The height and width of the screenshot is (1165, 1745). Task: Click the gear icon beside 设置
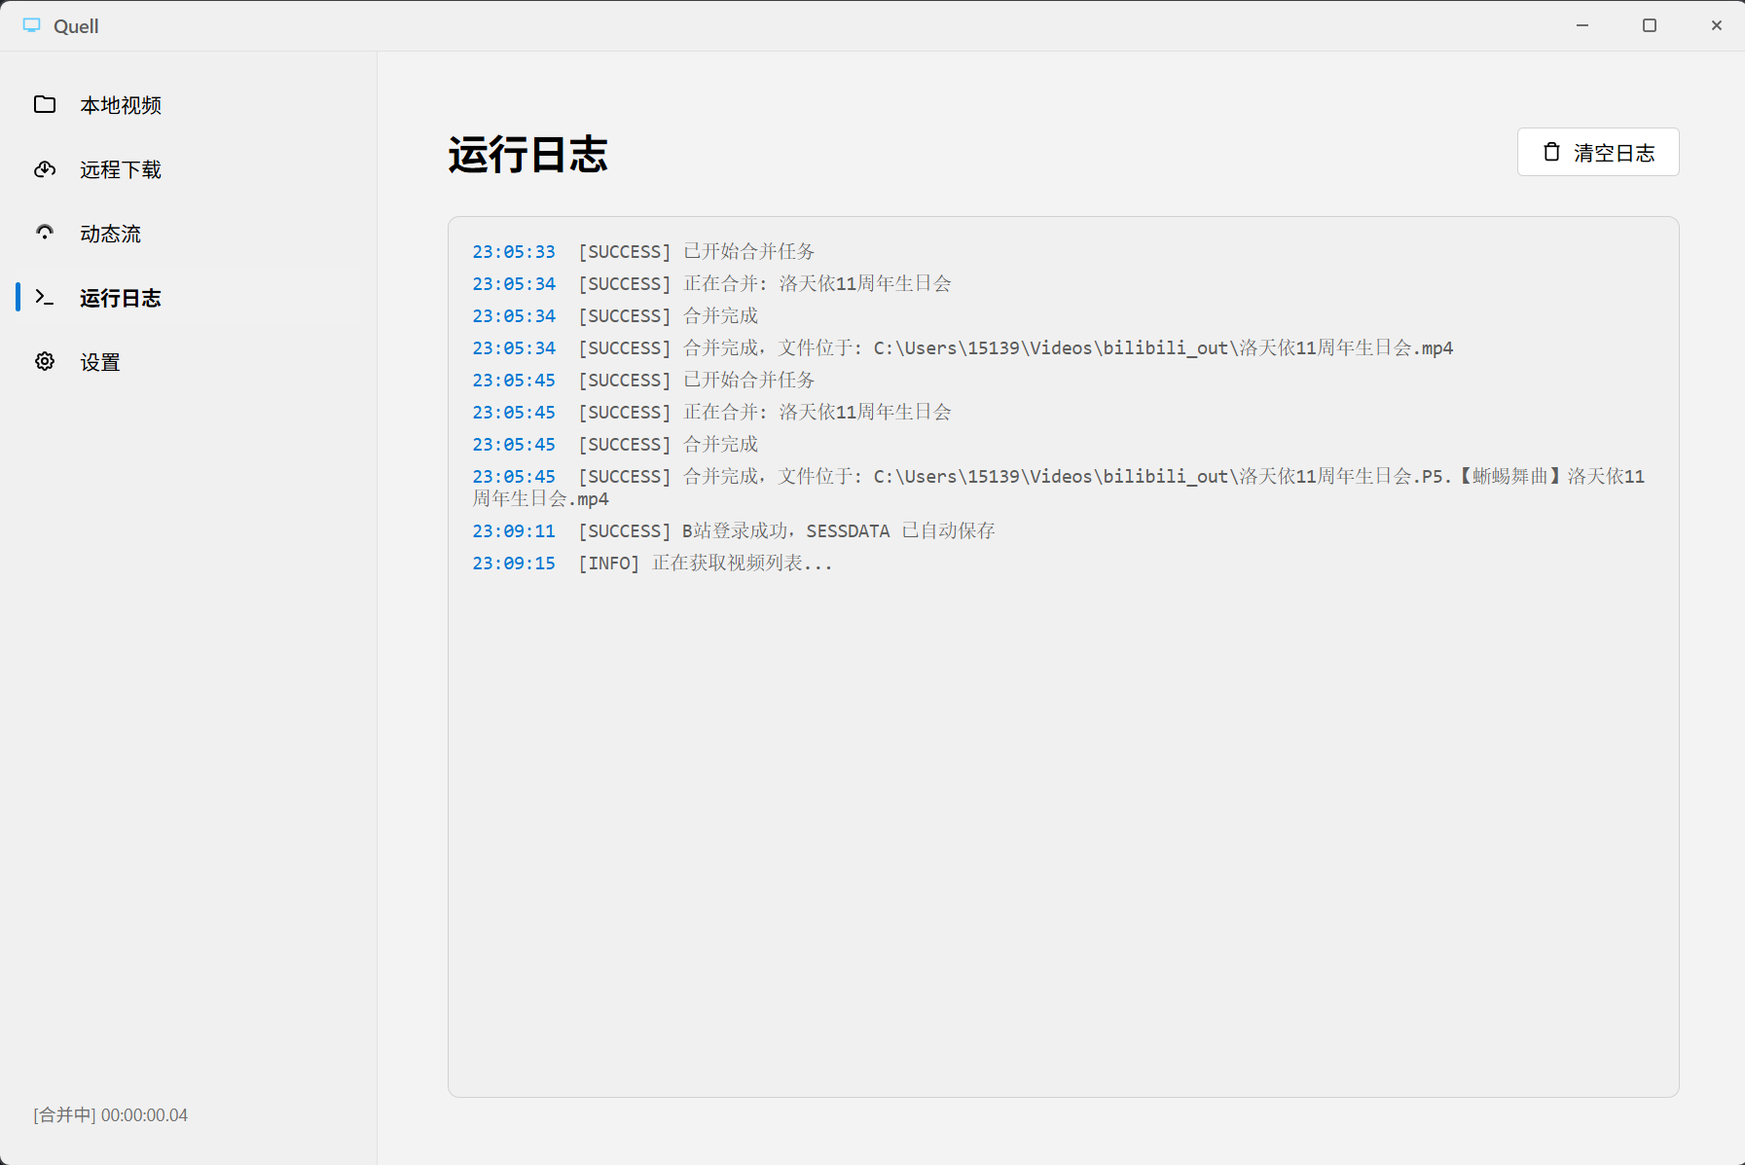(45, 362)
